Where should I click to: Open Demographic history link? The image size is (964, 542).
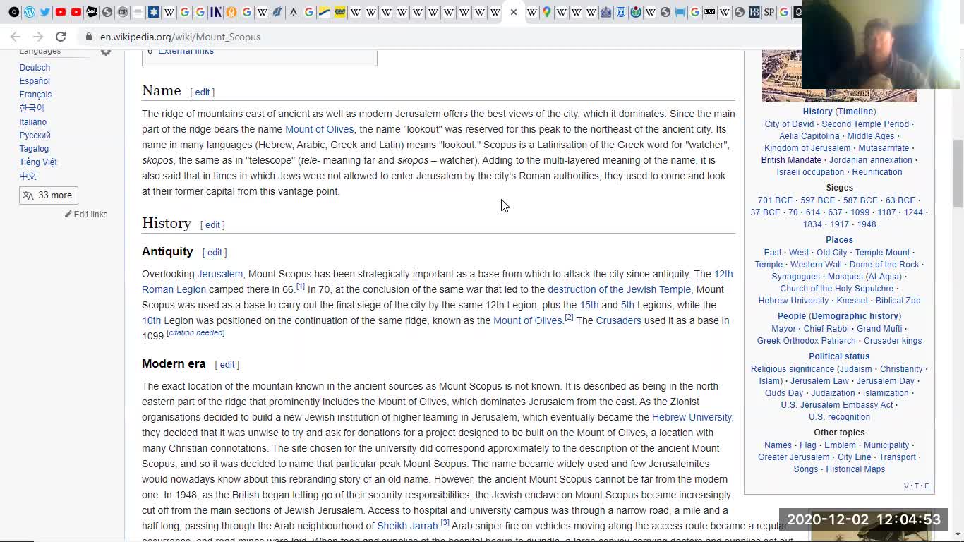(x=855, y=316)
